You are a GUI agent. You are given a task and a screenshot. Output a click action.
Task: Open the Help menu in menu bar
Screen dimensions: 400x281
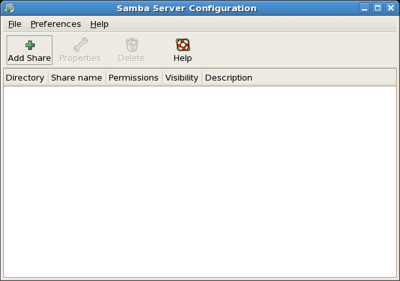[99, 24]
